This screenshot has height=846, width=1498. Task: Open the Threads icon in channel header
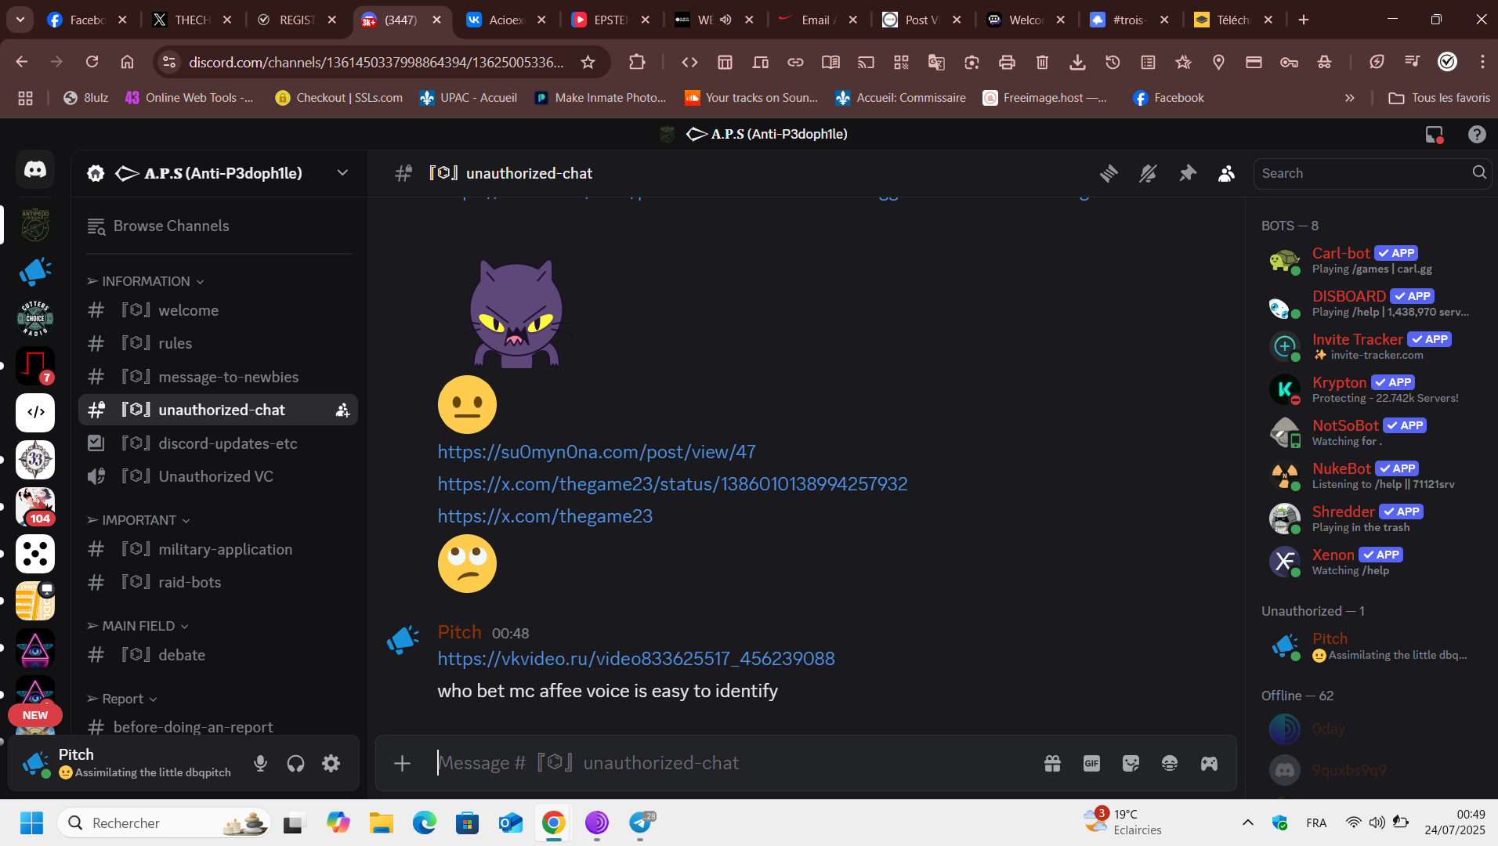[x=1109, y=173]
